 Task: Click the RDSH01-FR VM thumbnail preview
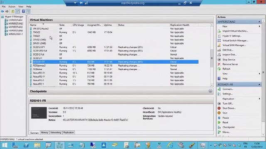click(x=39, y=113)
